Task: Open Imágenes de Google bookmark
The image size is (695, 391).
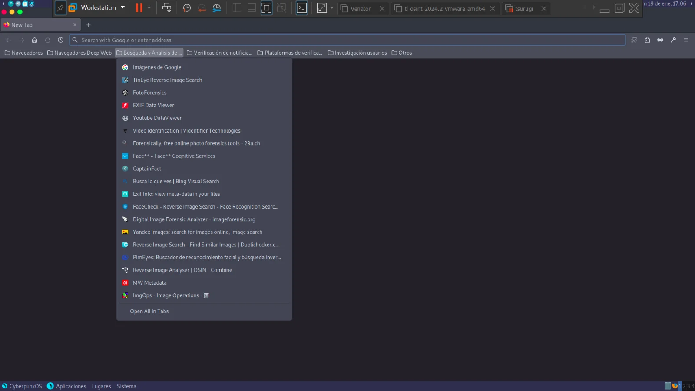Action: coord(204,67)
